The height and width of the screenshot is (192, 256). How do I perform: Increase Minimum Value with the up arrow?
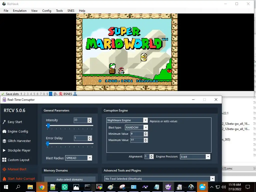(146, 133)
